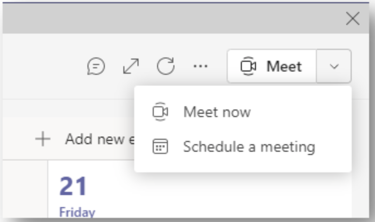Click the blank time gutter left of Friday
375x222 pixels.
click(x=25, y=189)
